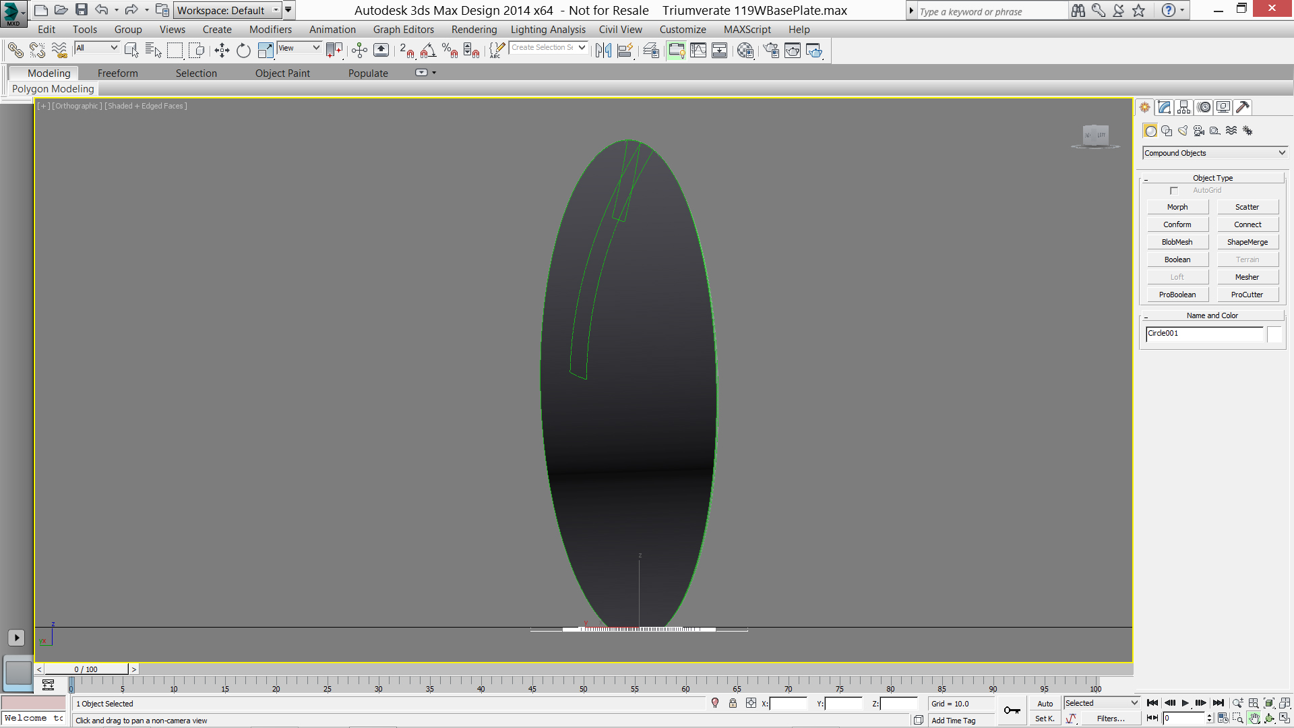
Task: Open the Render Setup icon
Action: 771,51
